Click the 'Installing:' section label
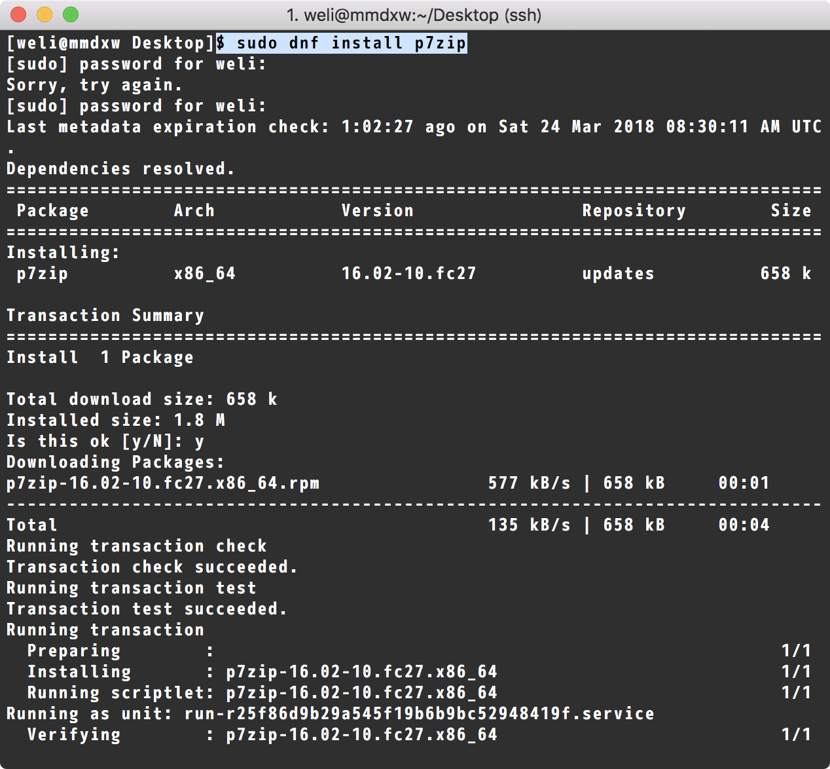The height and width of the screenshot is (769, 830). click(x=63, y=253)
